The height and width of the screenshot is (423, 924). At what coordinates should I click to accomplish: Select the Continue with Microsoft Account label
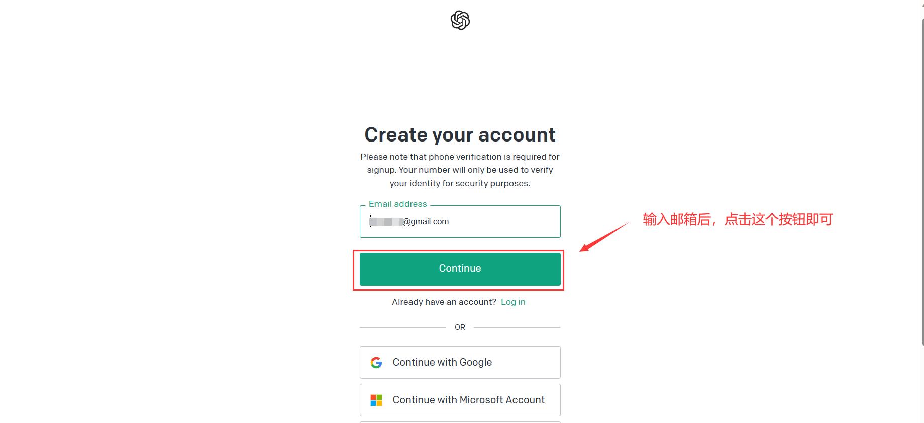(x=468, y=400)
